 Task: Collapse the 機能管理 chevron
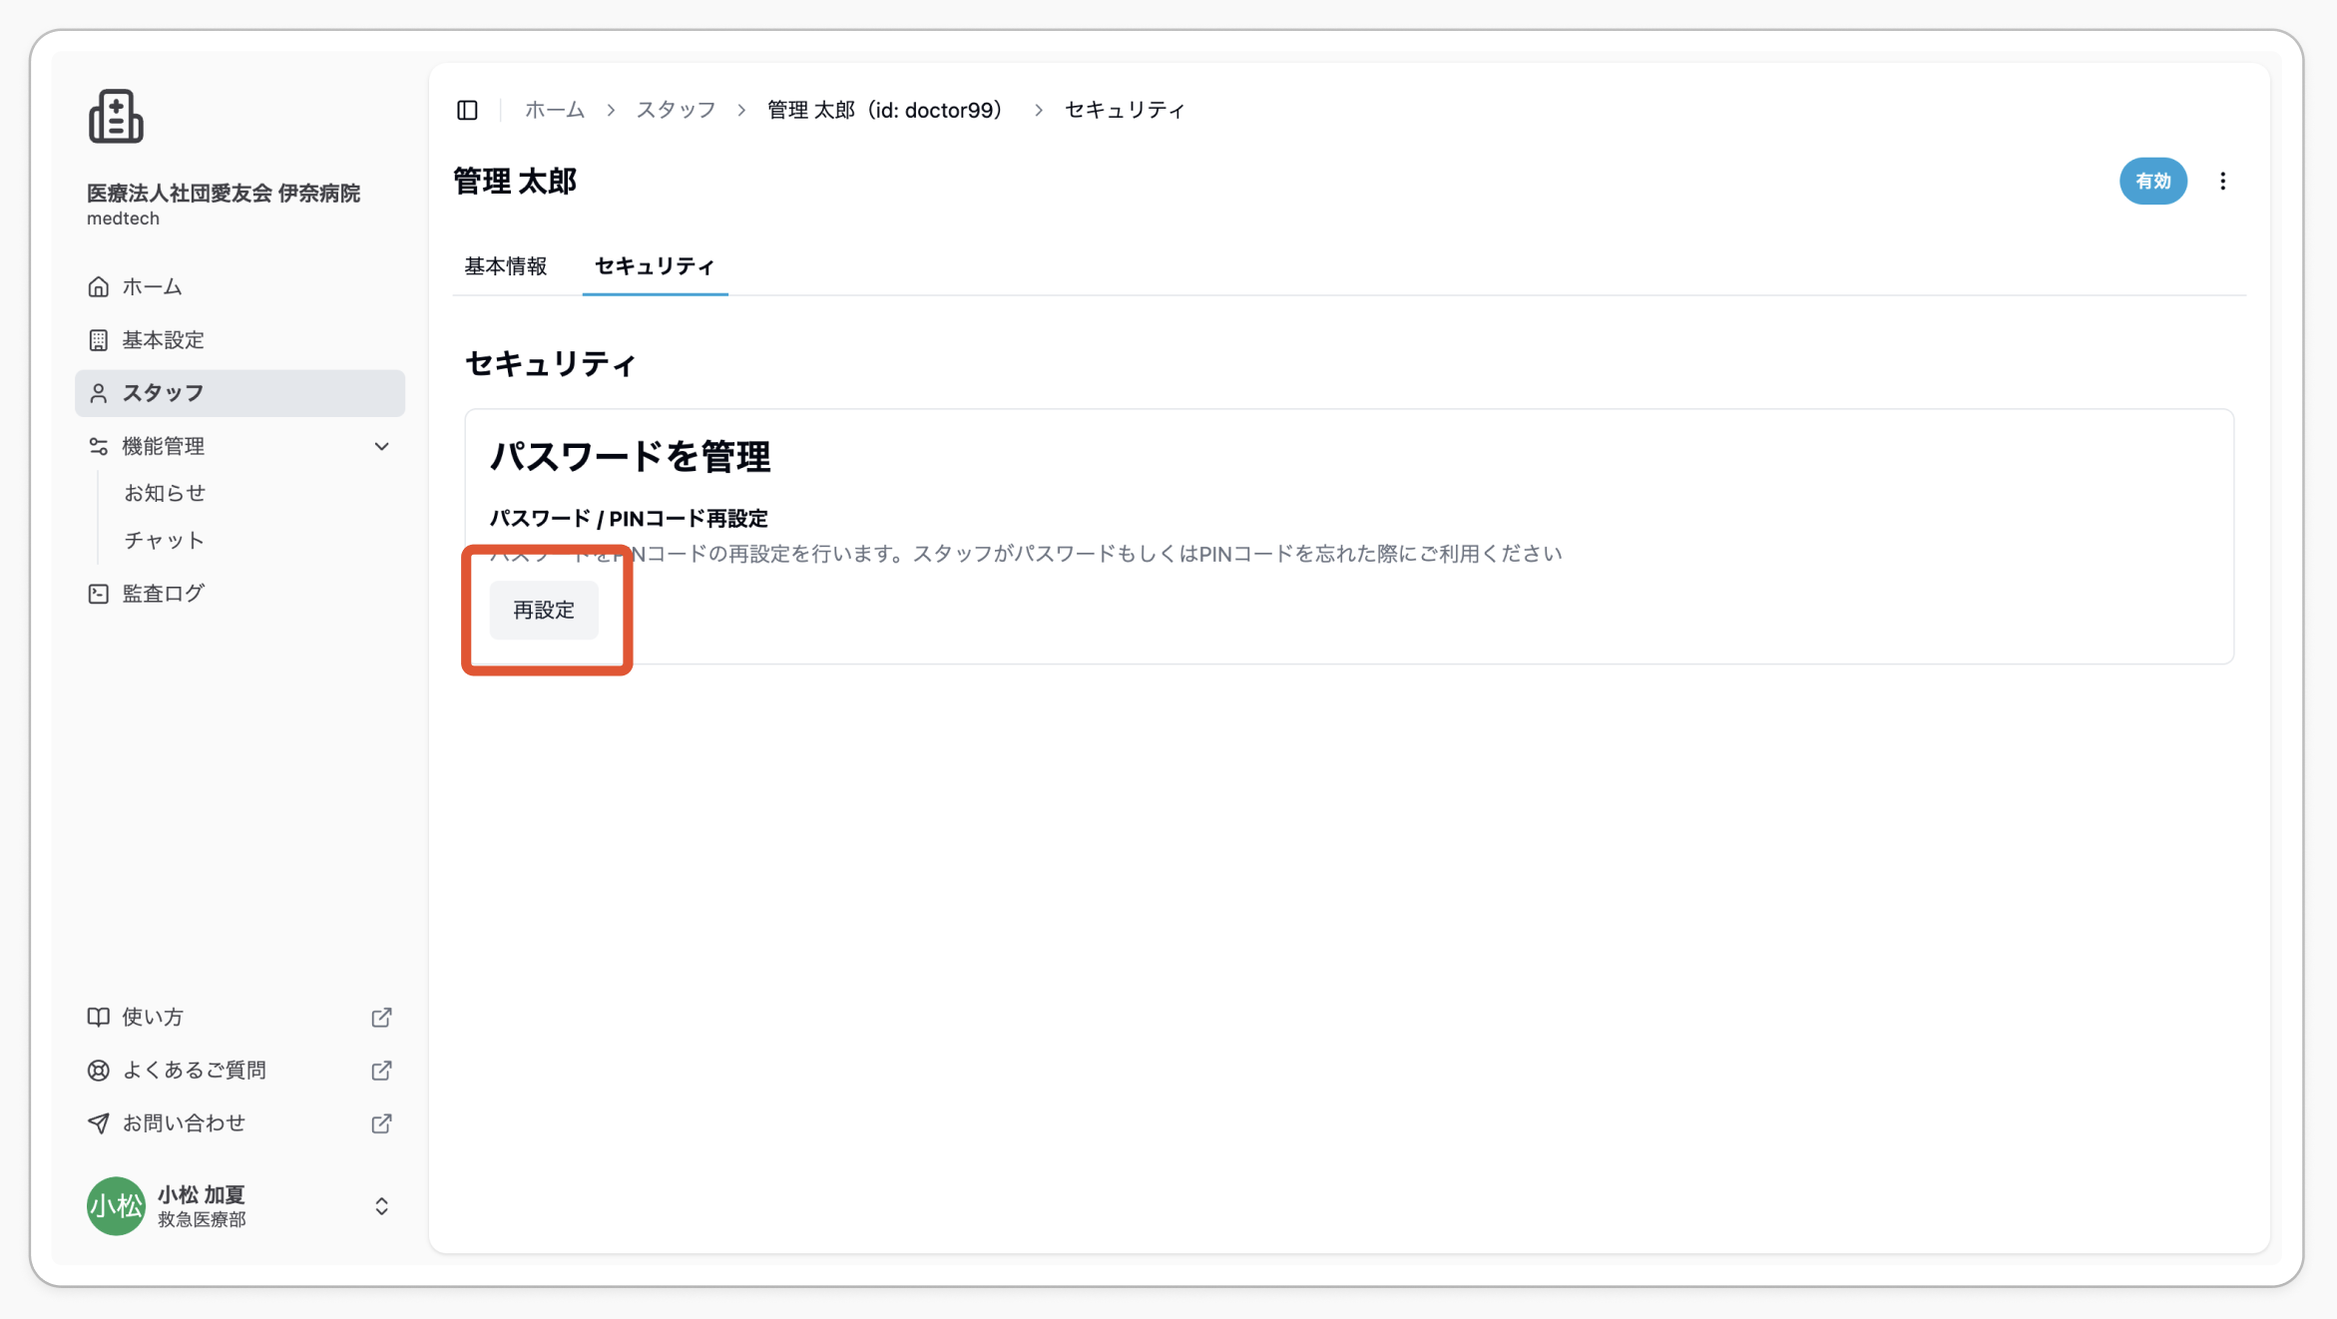pyautogui.click(x=381, y=446)
